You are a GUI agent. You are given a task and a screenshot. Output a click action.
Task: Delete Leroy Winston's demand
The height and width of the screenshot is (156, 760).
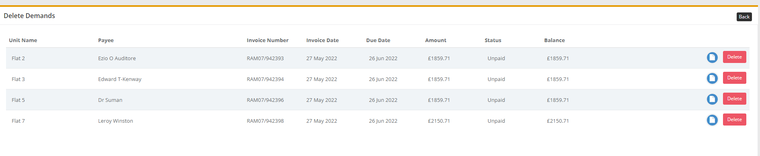[734, 120]
